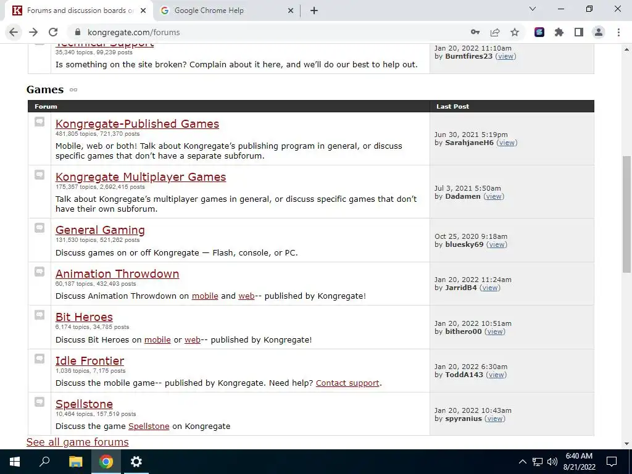Image resolution: width=632 pixels, height=474 pixels.
Task: Bookmark this page with the star icon
Action: [515, 32]
